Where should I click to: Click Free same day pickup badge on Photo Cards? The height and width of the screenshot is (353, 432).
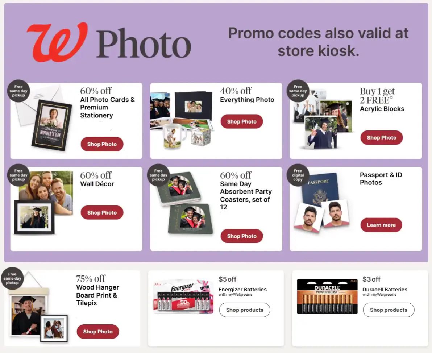18,91
